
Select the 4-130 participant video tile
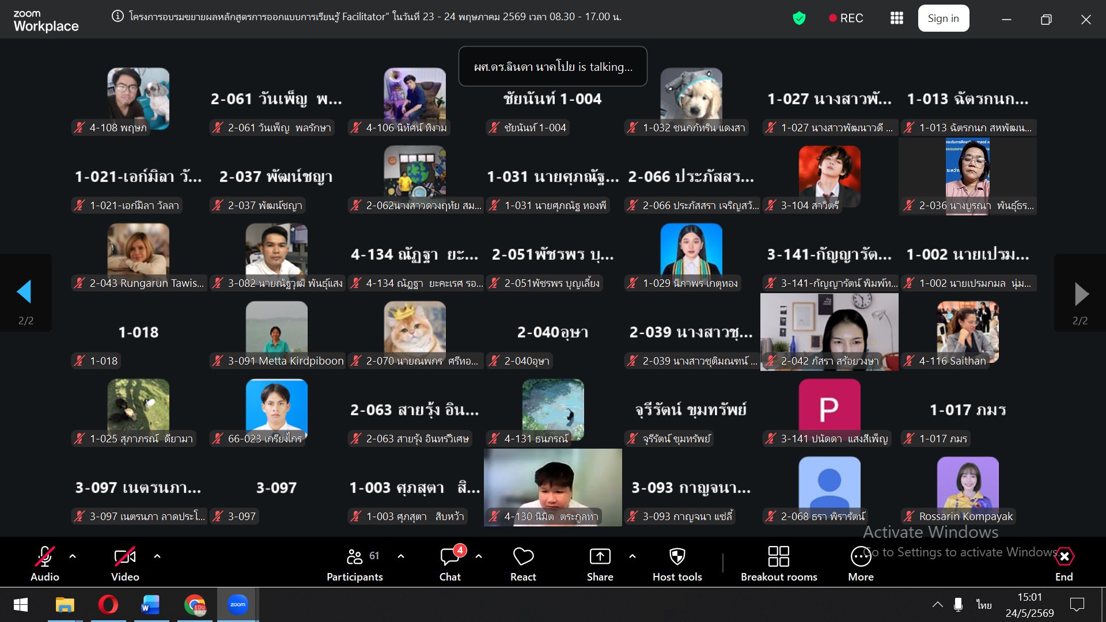point(553,487)
